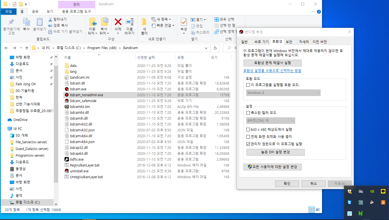The width and height of the screenshot is (389, 220).
Task: Click 이름 바꾸기 rename icon
Action: point(130,22)
